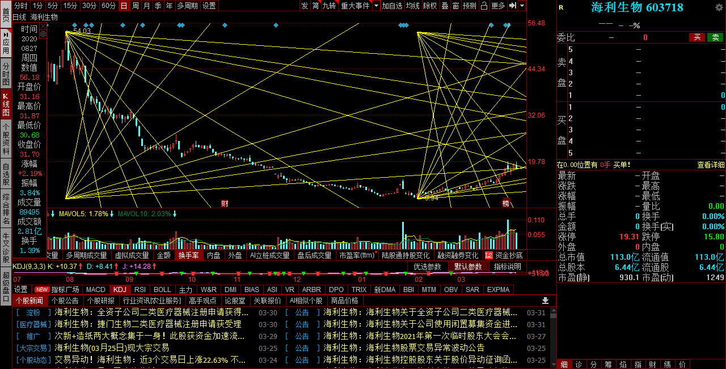Select the 周 weekly period
The height and width of the screenshot is (369, 726).
(x=135, y=6)
